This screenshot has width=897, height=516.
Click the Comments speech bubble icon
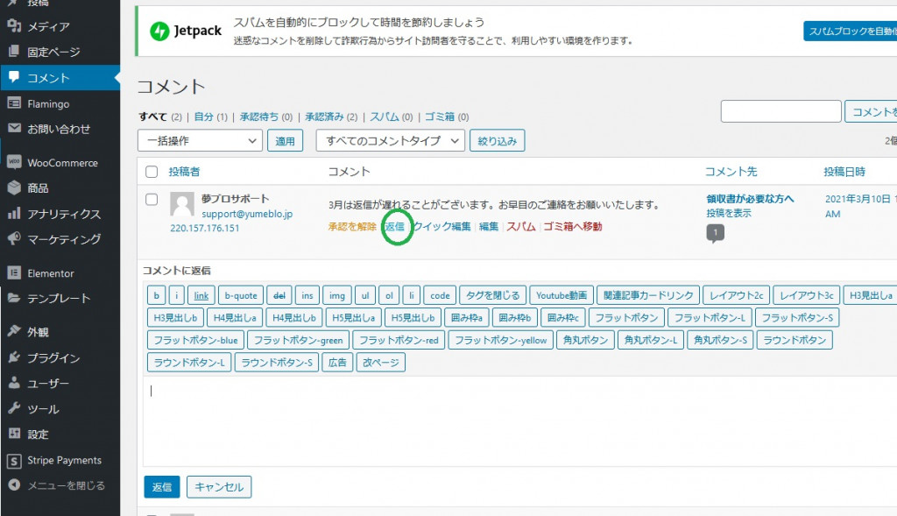14,77
